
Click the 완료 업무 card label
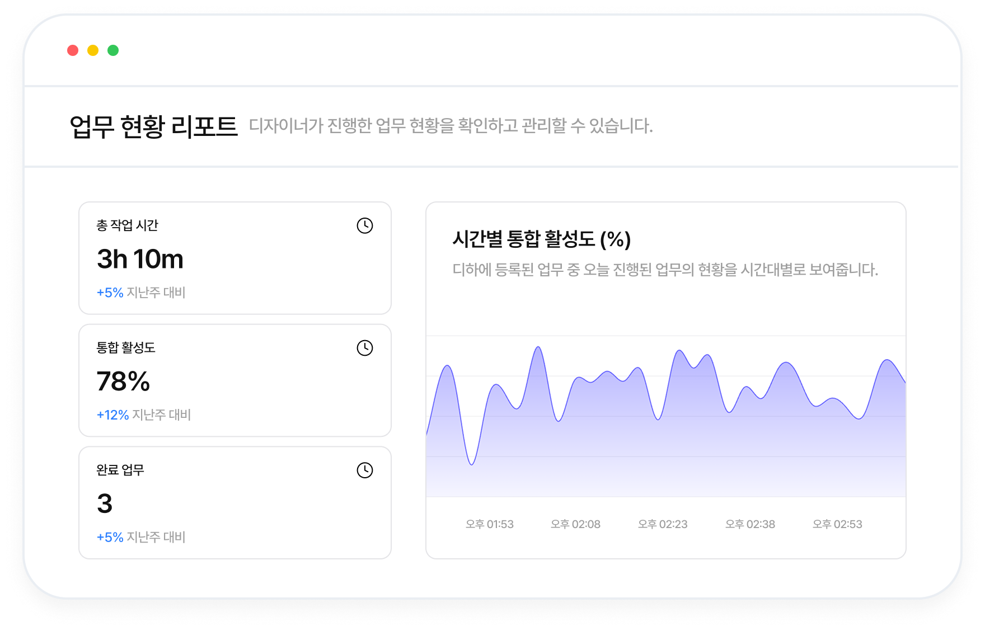pyautogui.click(x=120, y=470)
